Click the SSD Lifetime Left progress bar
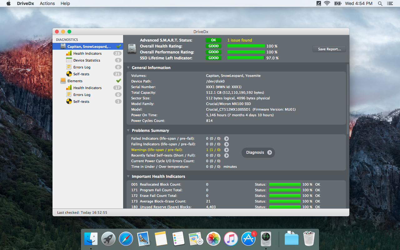 coord(246,58)
